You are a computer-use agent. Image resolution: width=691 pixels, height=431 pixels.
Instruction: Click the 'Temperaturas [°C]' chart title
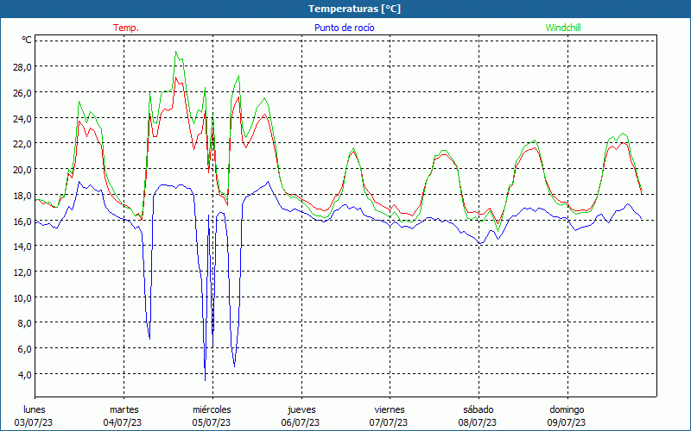pyautogui.click(x=354, y=9)
